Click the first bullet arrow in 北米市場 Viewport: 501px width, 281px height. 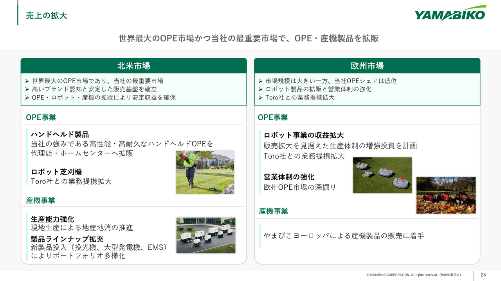27,81
